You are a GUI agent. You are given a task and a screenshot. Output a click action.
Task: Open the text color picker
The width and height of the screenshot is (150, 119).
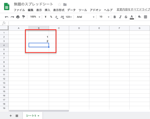(x=132, y=17)
